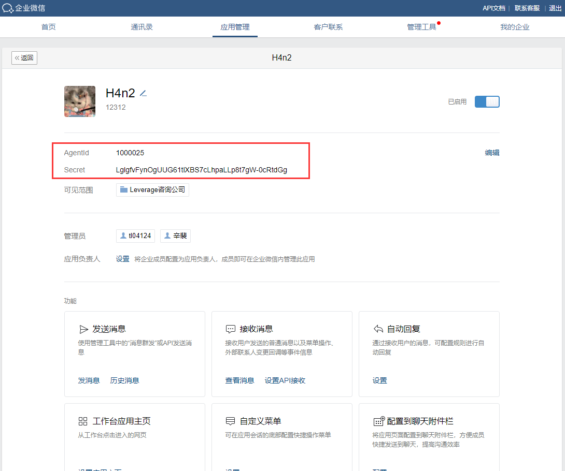Click the 自动回复 reply arrow icon

[378, 329]
